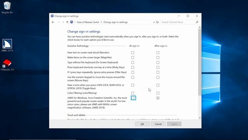This screenshot has width=248, height=140.
Task: Expand the address bar history dropdown
Action: (x=154, y=22)
